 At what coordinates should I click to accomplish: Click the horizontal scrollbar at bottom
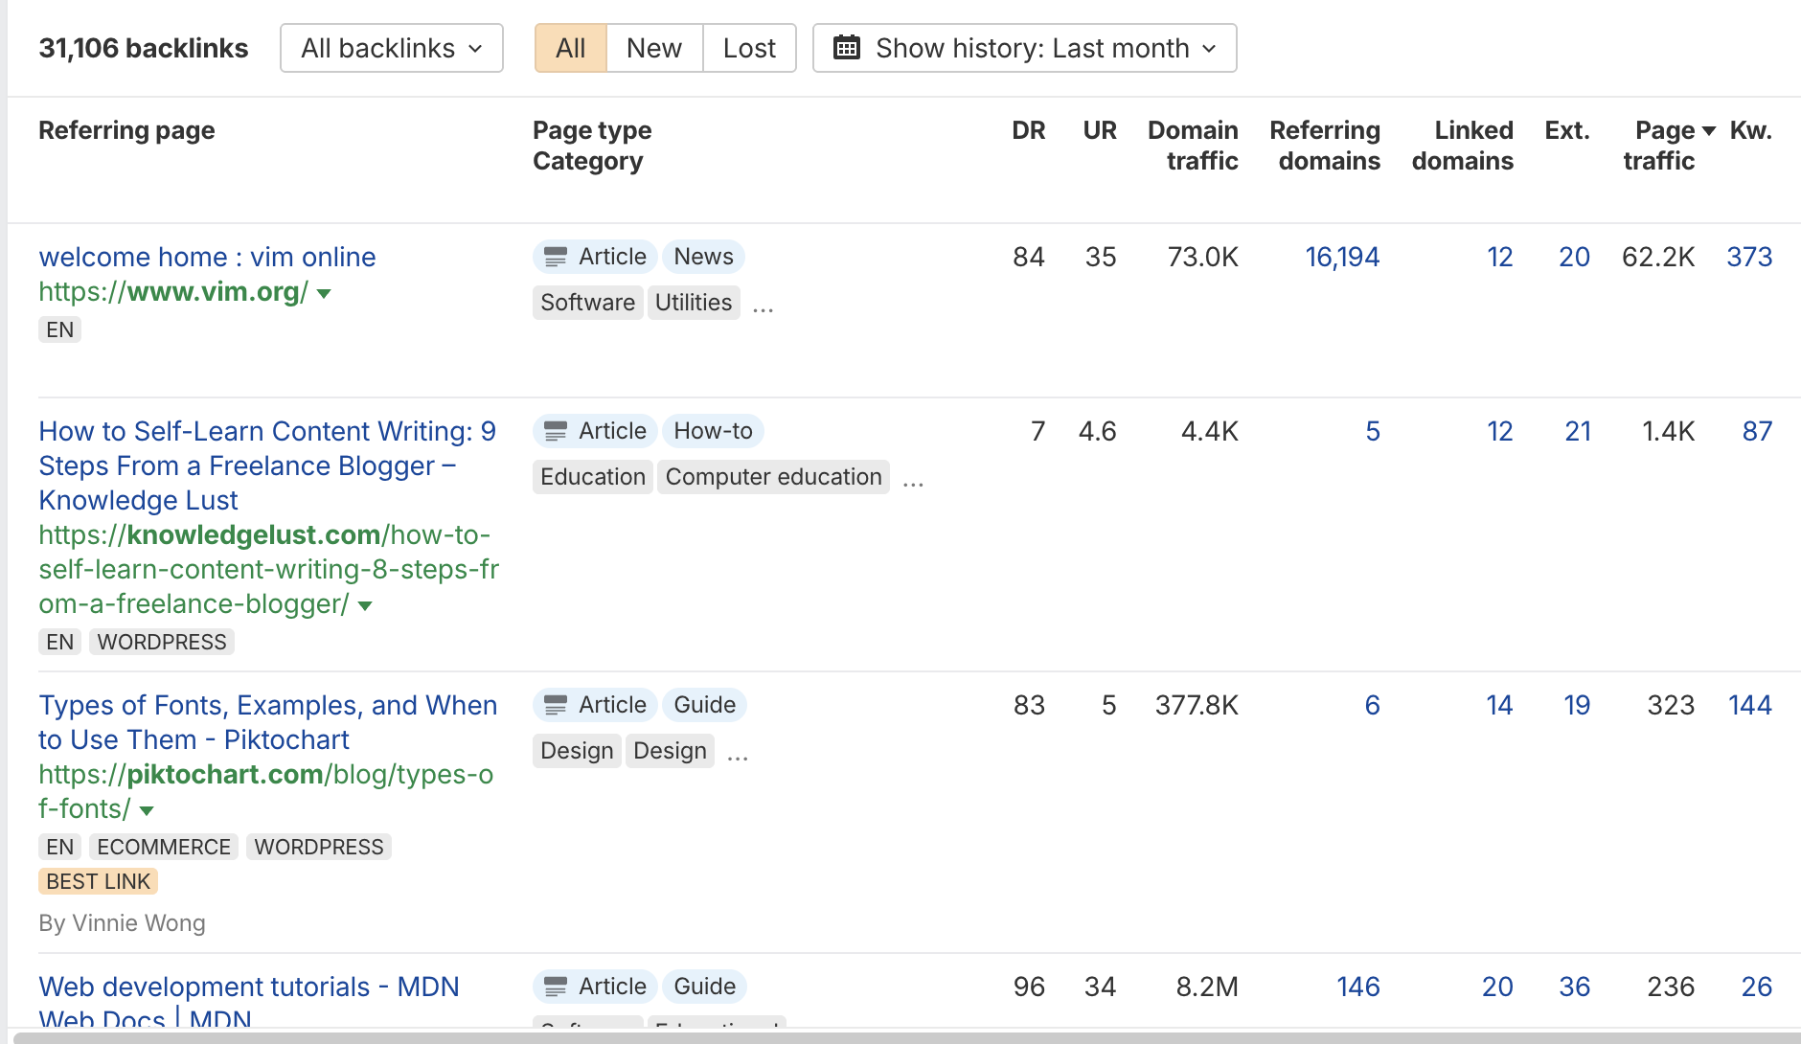900,1036
